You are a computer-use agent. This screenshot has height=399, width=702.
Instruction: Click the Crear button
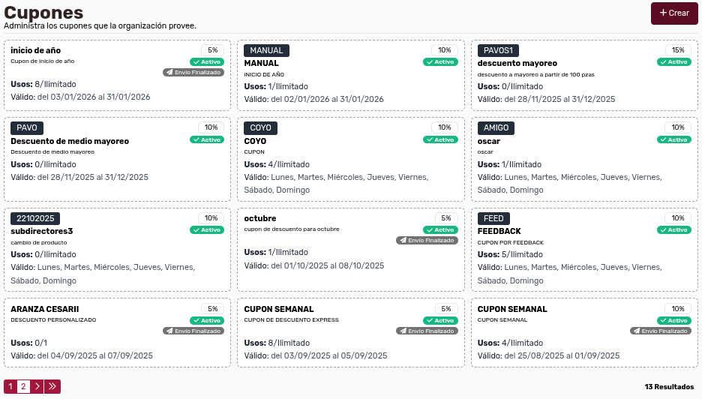tap(674, 13)
